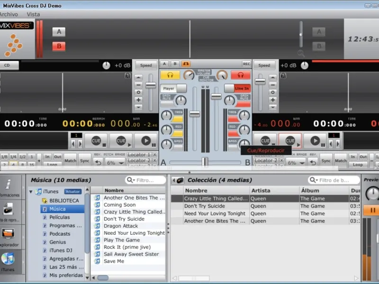Click the deck B waveform lock icon
The height and width of the screenshot is (284, 379).
[283, 76]
